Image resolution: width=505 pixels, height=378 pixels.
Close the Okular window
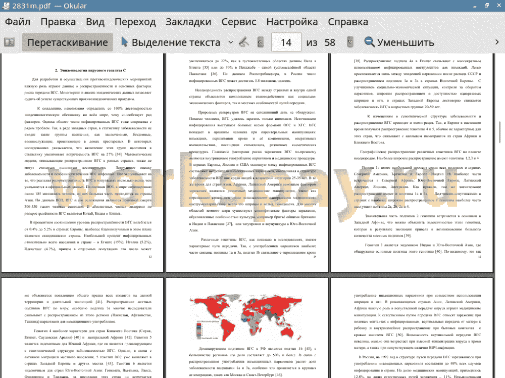tap(498, 6)
